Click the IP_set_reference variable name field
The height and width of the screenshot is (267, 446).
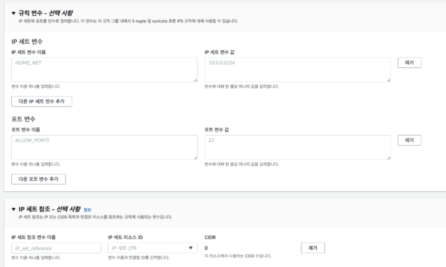(x=56, y=248)
